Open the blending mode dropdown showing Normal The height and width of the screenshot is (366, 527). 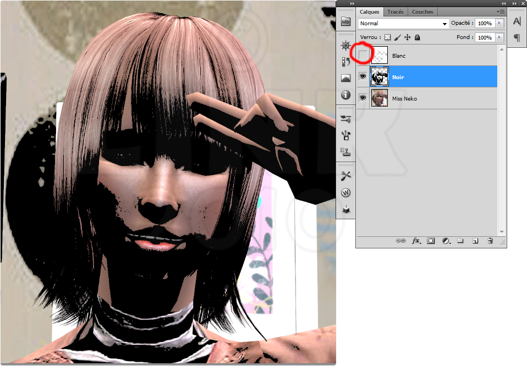404,24
